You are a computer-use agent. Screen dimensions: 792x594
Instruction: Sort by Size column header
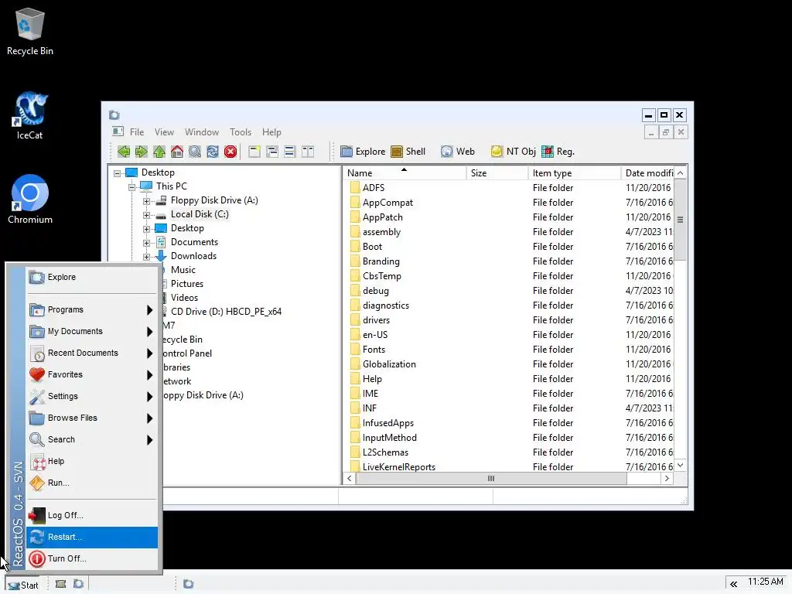pos(497,172)
